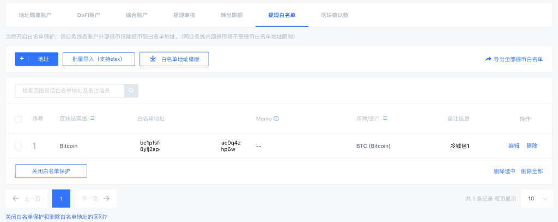Focus the whitelist address search field
This screenshot has width=558, height=222.
(x=69, y=91)
